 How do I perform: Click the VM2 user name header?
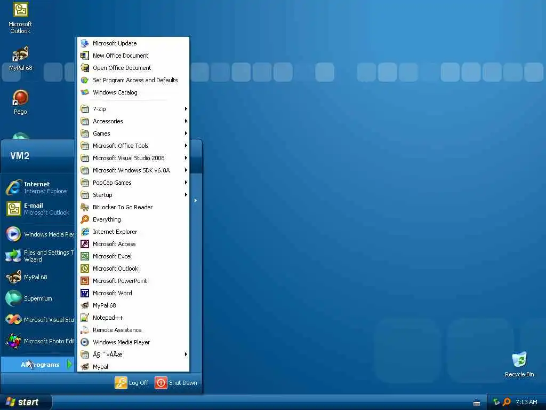click(x=20, y=155)
